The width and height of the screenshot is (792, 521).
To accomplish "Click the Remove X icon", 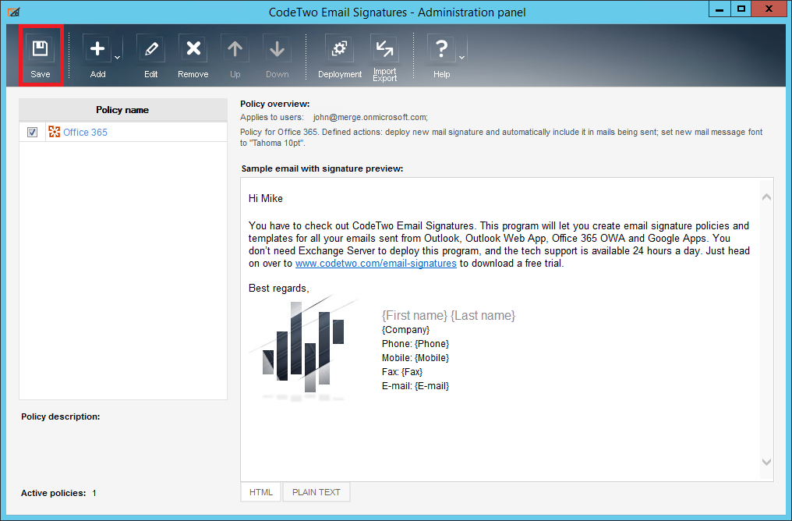I will click(x=193, y=49).
